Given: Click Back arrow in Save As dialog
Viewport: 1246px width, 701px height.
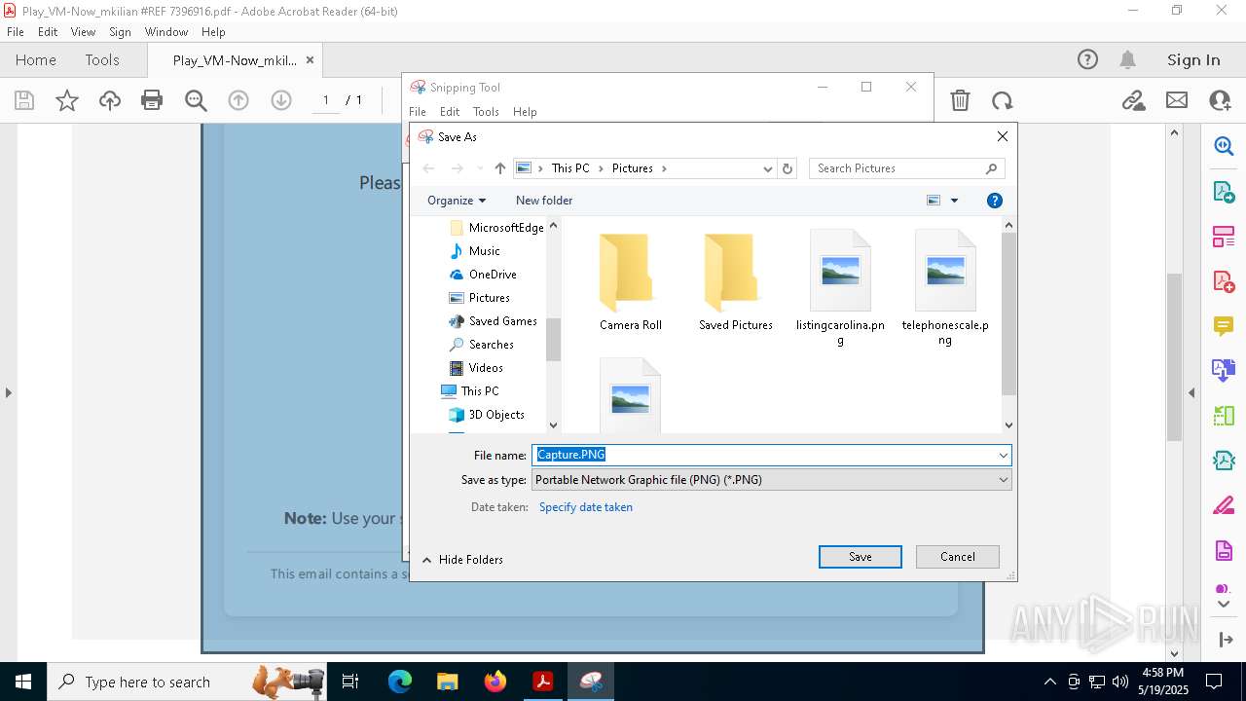Looking at the screenshot, I should pos(428,168).
